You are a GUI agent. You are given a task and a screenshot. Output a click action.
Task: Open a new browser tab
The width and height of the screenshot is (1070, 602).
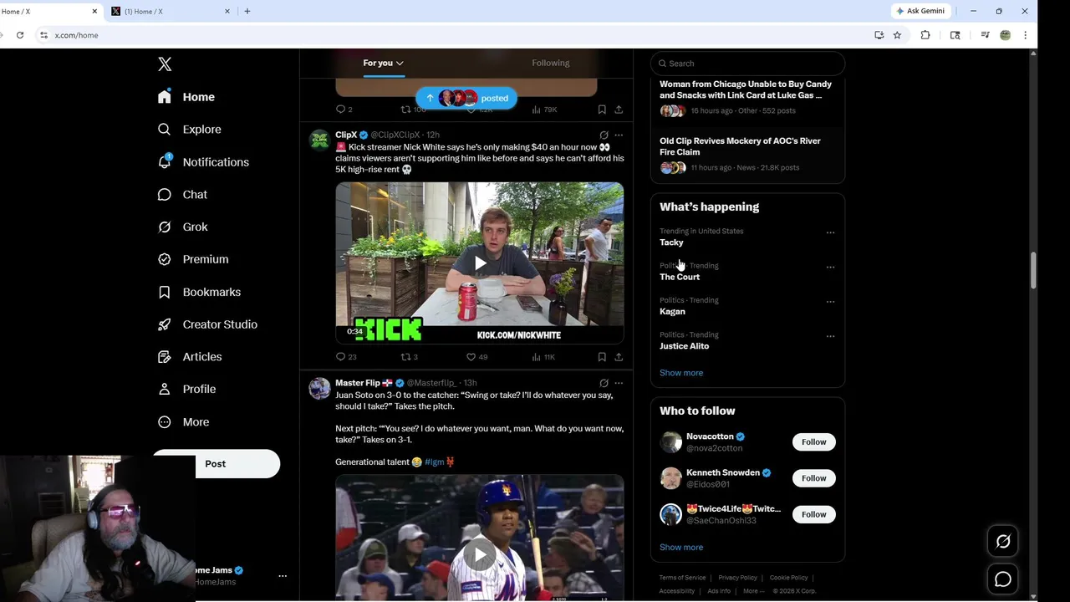point(247,11)
